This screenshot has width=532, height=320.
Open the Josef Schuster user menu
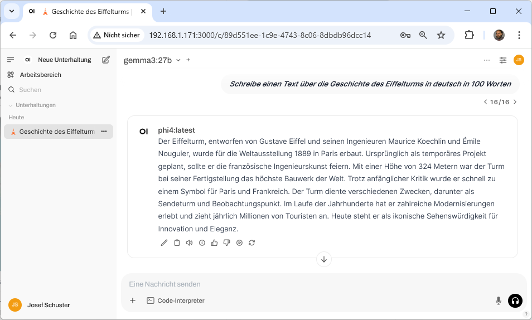(x=48, y=305)
